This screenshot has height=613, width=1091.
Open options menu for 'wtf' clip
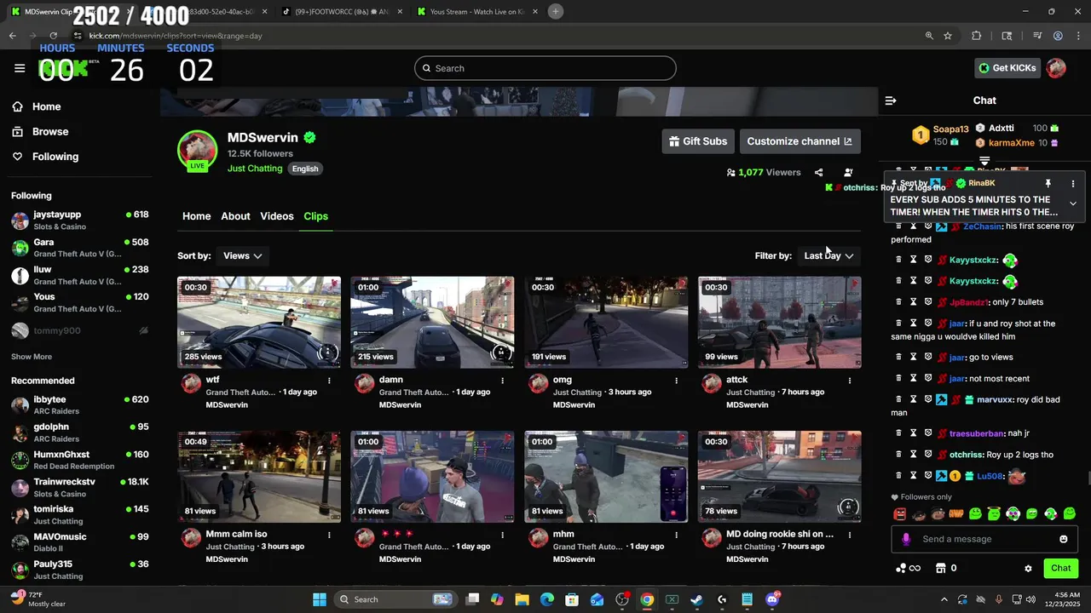(x=329, y=381)
